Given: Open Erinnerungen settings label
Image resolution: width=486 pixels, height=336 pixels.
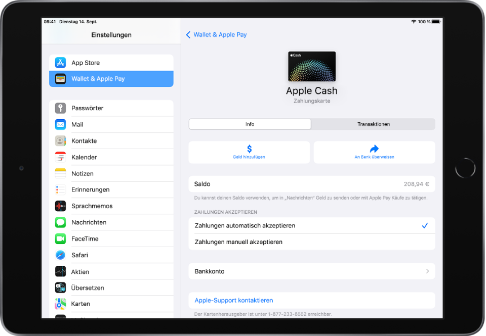Looking at the screenshot, I should [91, 189].
